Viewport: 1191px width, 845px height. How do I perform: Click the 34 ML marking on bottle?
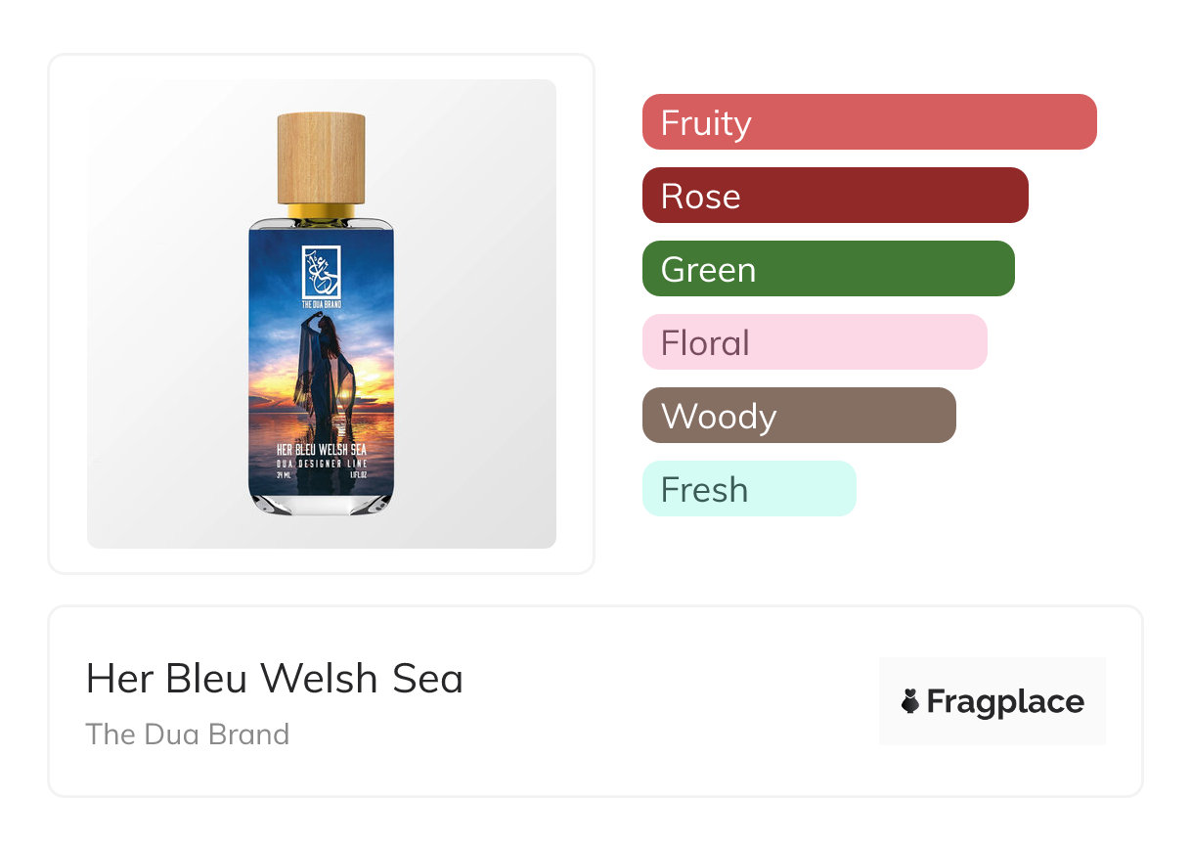tap(286, 474)
